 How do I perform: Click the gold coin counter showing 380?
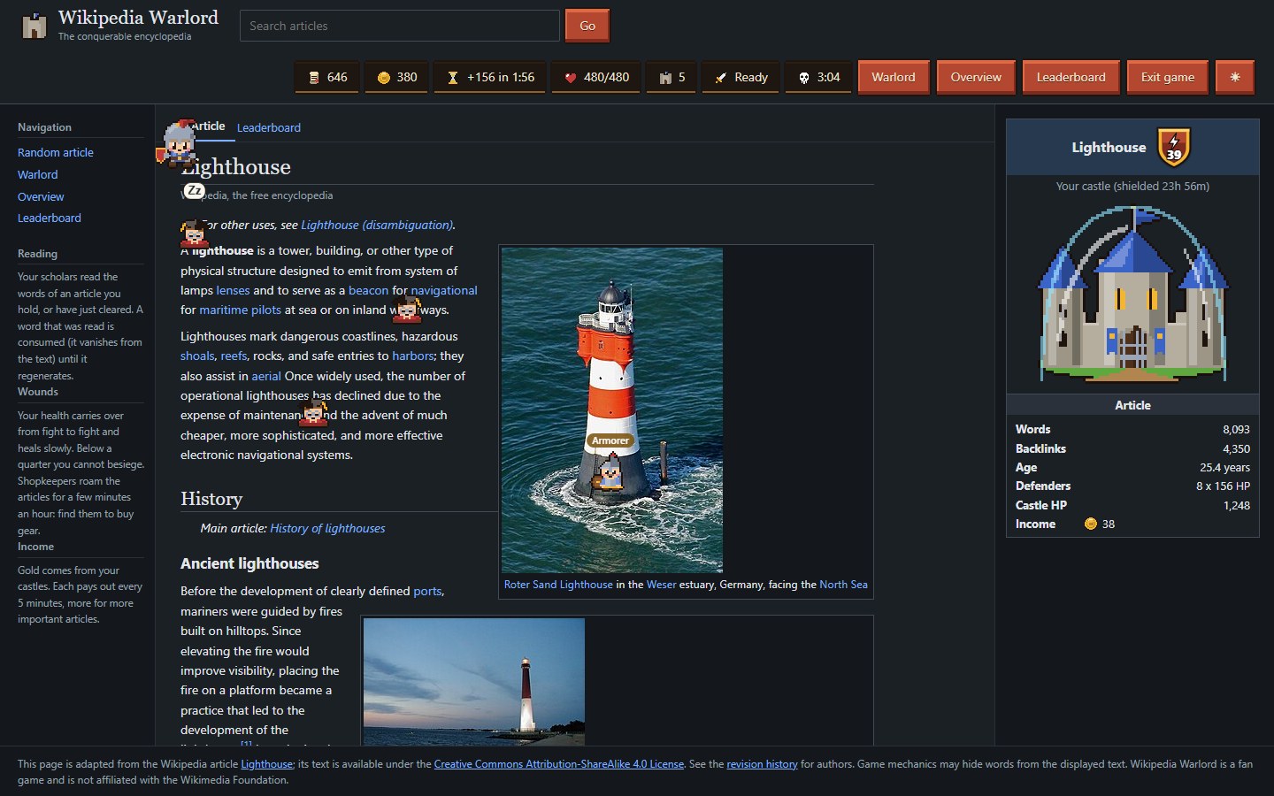[396, 77]
